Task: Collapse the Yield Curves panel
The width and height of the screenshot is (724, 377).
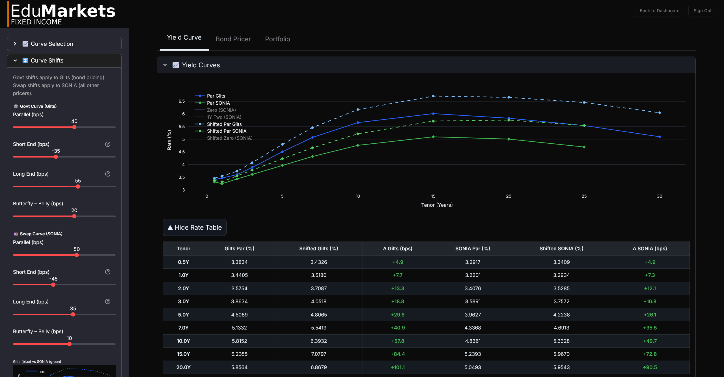Action: 165,65
